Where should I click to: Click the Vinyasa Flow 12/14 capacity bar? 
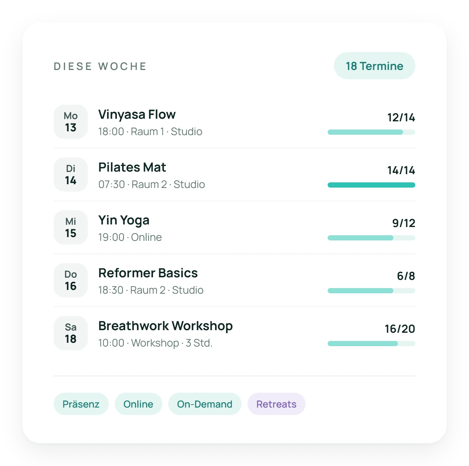coord(371,132)
